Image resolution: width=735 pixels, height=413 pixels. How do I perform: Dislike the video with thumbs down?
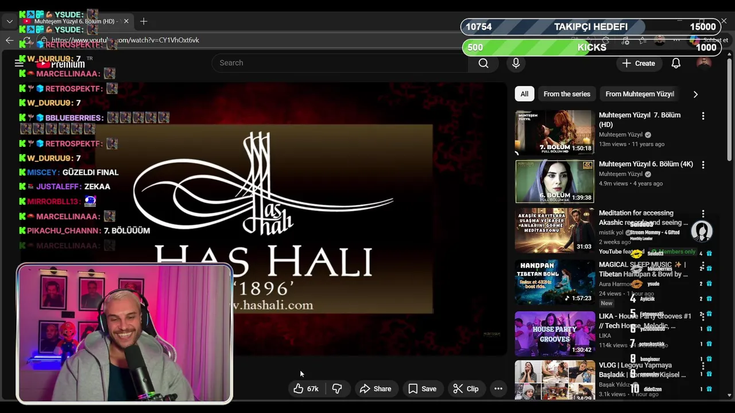coord(337,389)
